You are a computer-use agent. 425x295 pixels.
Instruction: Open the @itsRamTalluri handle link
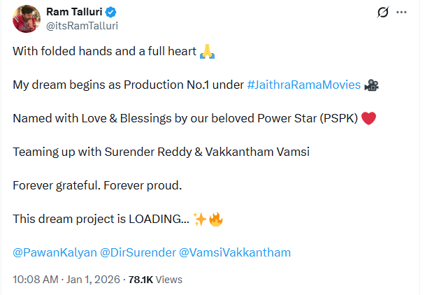82,26
